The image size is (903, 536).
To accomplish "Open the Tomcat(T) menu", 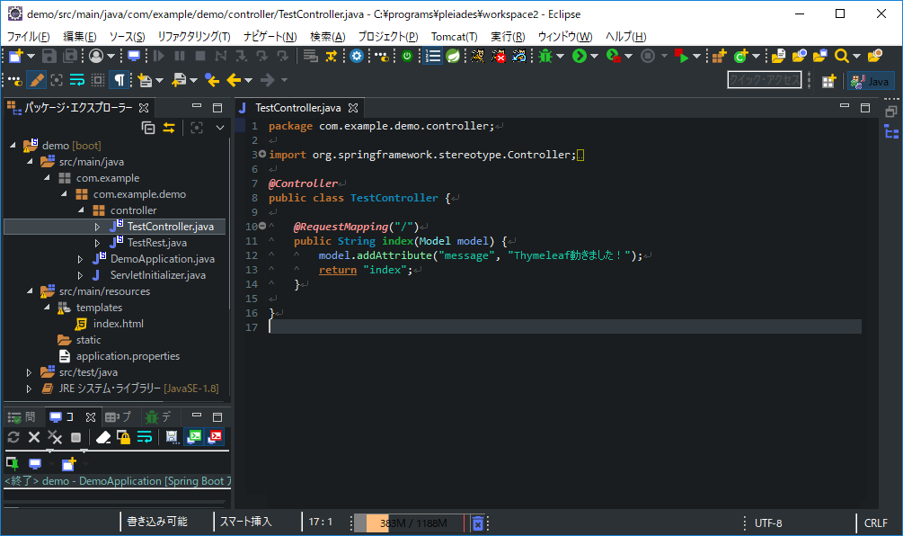I will coord(455,36).
